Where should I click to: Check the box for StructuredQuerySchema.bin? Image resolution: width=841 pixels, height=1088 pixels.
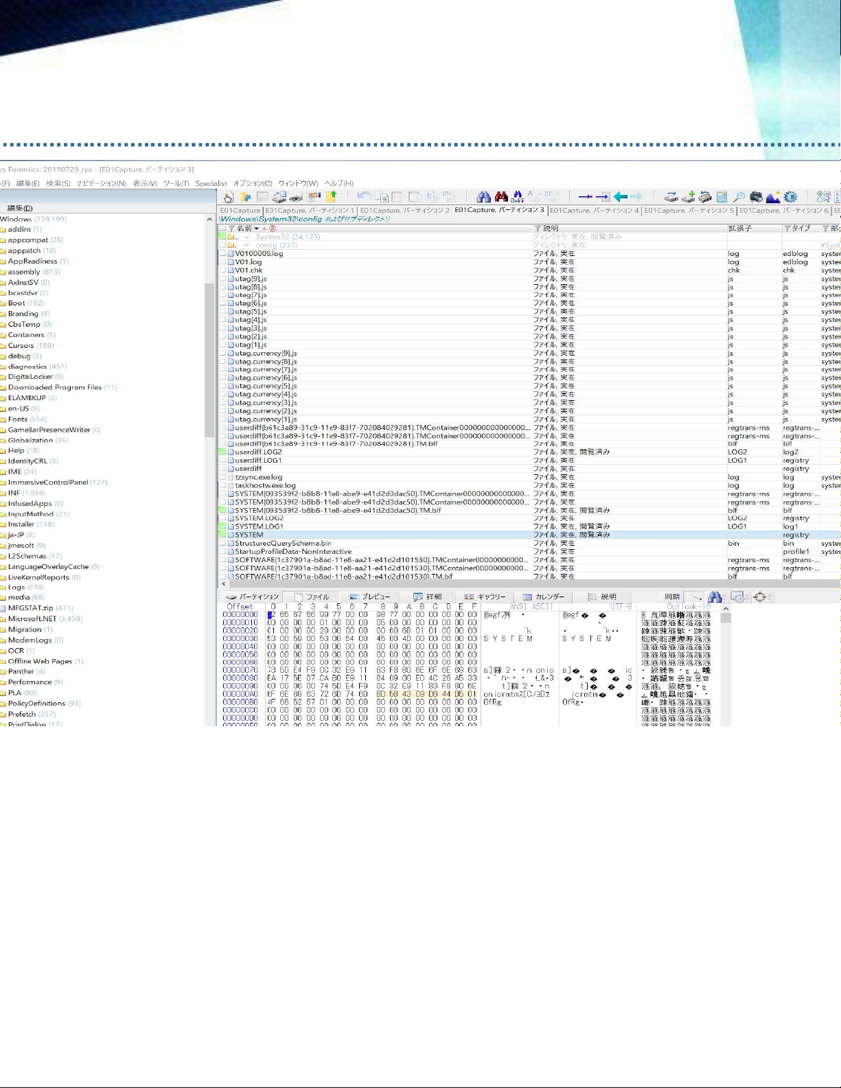tap(222, 543)
